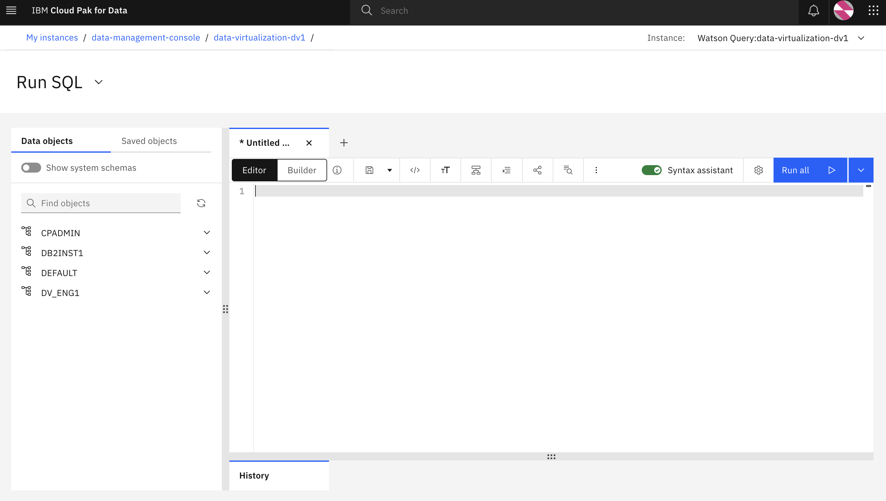
Task: Close the Untitled script tab
Action: click(x=309, y=143)
